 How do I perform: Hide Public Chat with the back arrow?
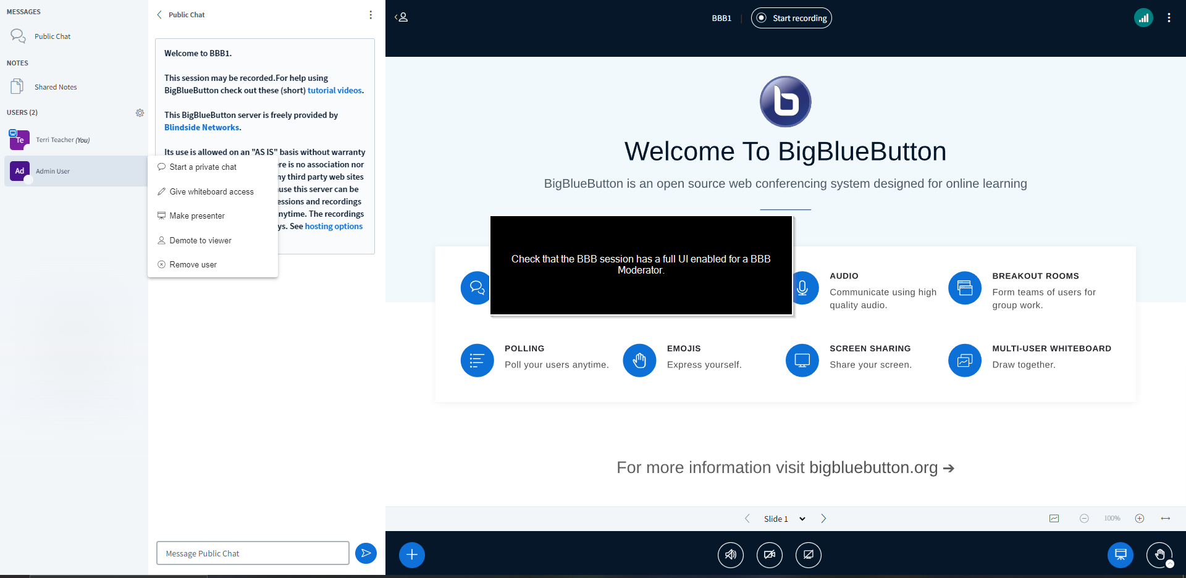point(159,15)
